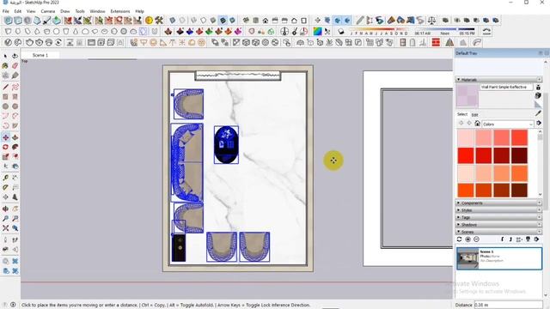Viewport: 550px width, 309px height.
Task: Activate the Move tool
Action: coord(5,137)
